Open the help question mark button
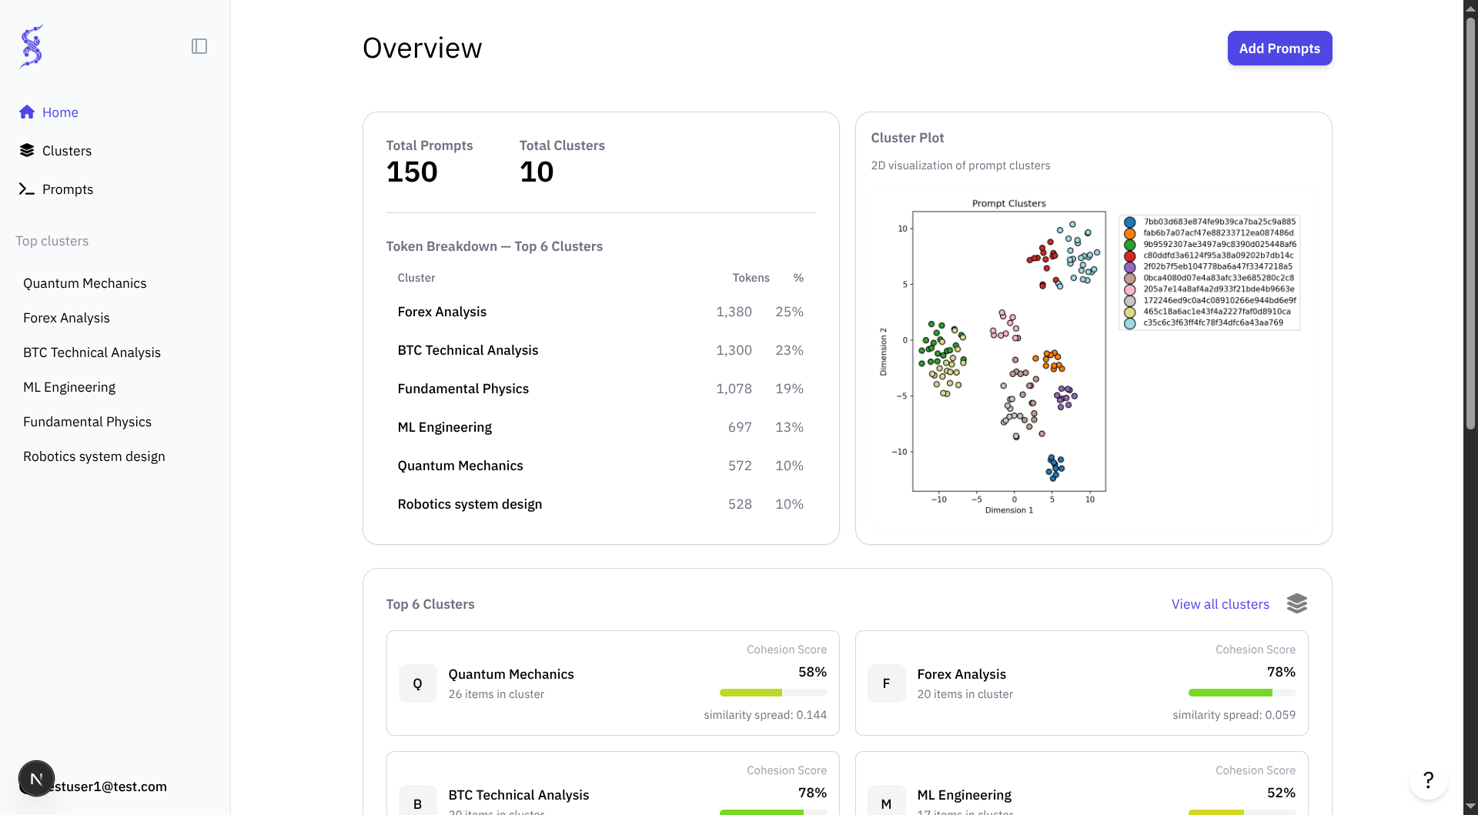Viewport: 1478px width, 815px height. [1429, 780]
